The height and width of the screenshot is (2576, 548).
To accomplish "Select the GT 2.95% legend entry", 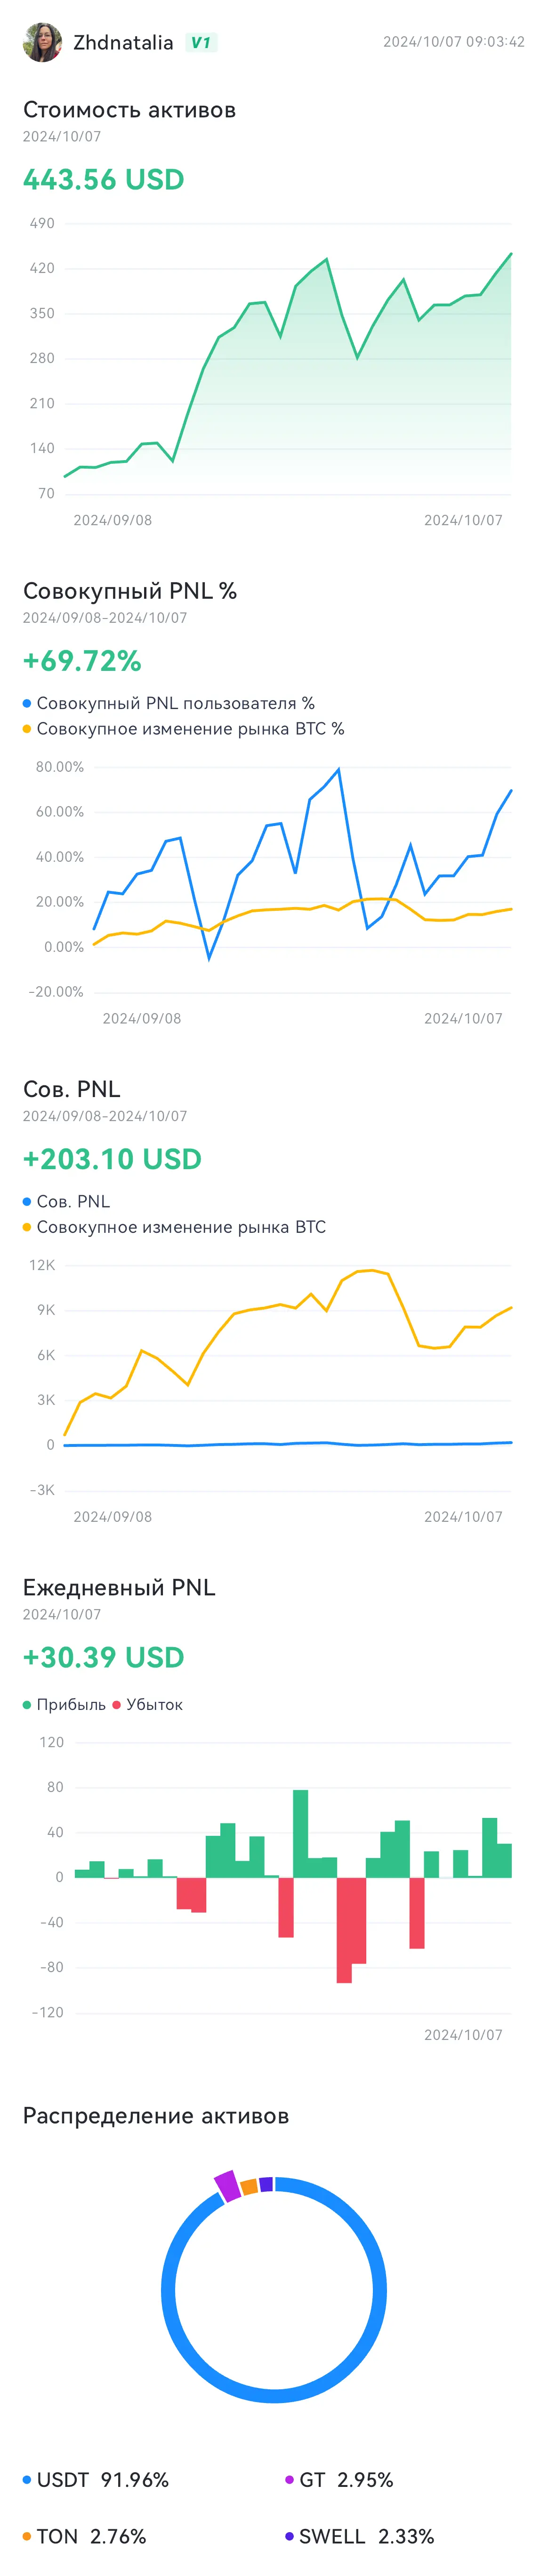I will coord(339,2479).
